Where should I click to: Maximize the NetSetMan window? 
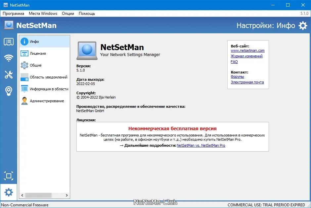point(288,5)
